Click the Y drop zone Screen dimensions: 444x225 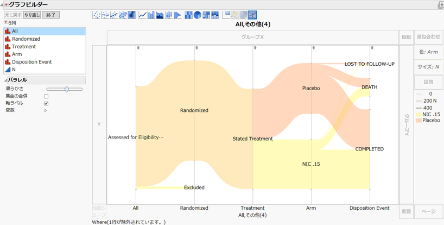(99, 124)
